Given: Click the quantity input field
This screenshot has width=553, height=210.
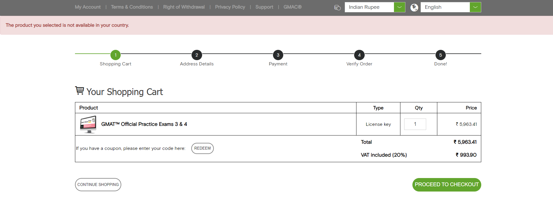Looking at the screenshot, I should click(x=415, y=124).
